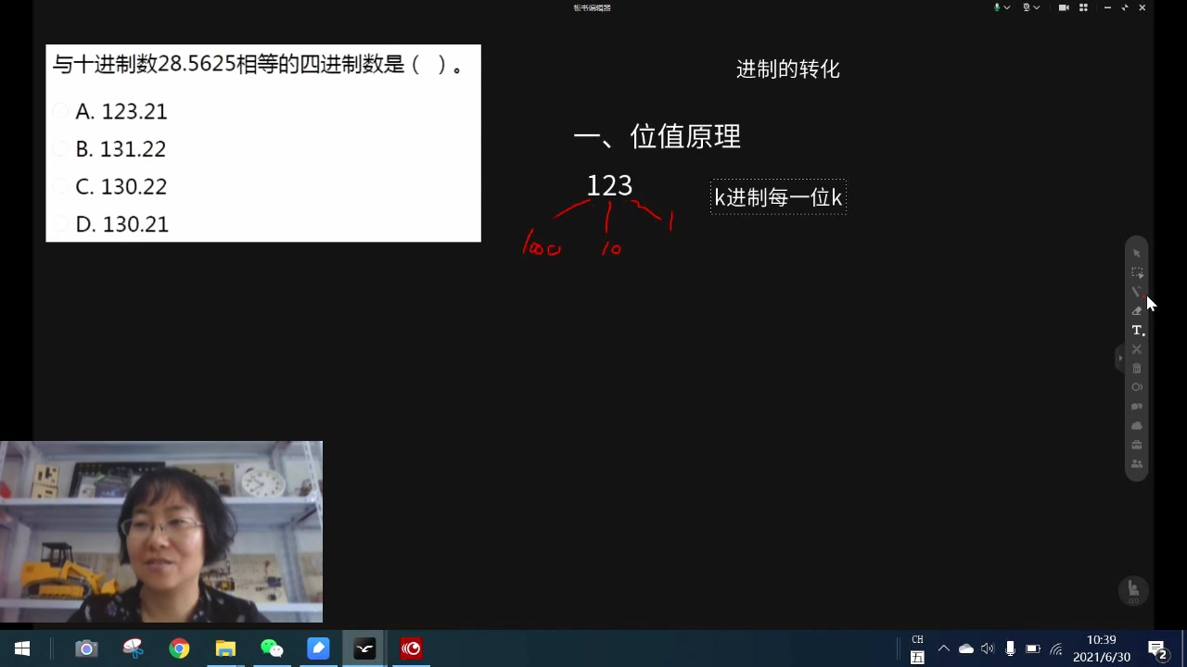The height and width of the screenshot is (667, 1187).
Task: Collapse the drawing toolbar with the side arrow
Action: [x=1121, y=359]
